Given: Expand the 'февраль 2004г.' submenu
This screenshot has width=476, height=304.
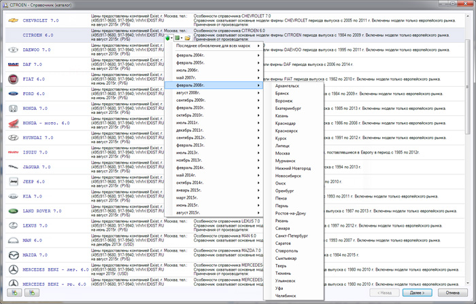Looking at the screenshot, I should [214, 54].
